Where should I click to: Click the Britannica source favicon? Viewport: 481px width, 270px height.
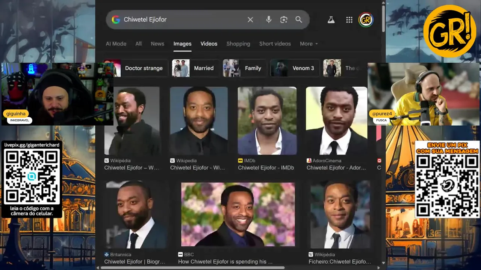106,255
